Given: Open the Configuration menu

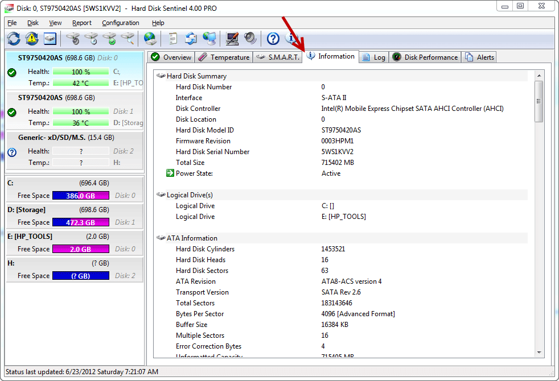Looking at the screenshot, I should [x=121, y=23].
